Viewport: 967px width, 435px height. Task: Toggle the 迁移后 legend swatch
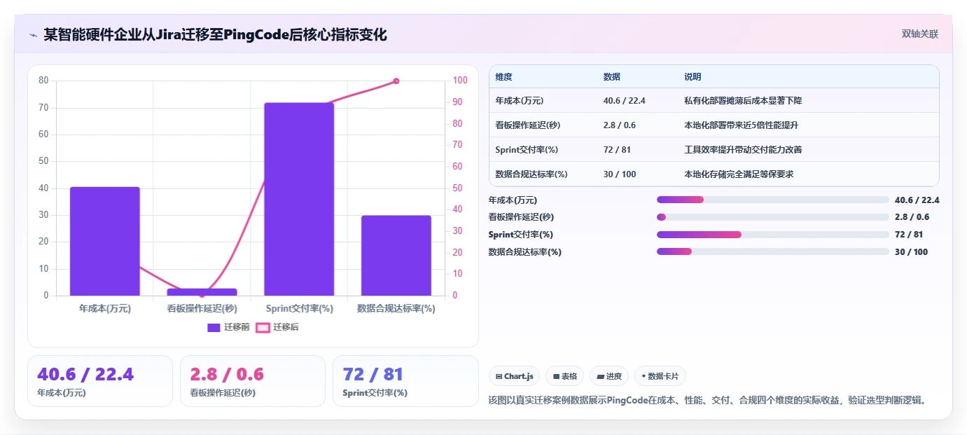[263, 327]
